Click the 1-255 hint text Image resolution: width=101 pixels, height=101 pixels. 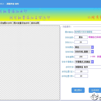click(x=93, y=57)
